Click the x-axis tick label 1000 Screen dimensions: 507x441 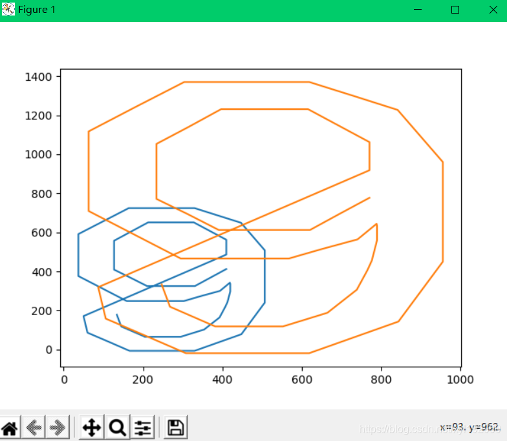[x=460, y=380]
